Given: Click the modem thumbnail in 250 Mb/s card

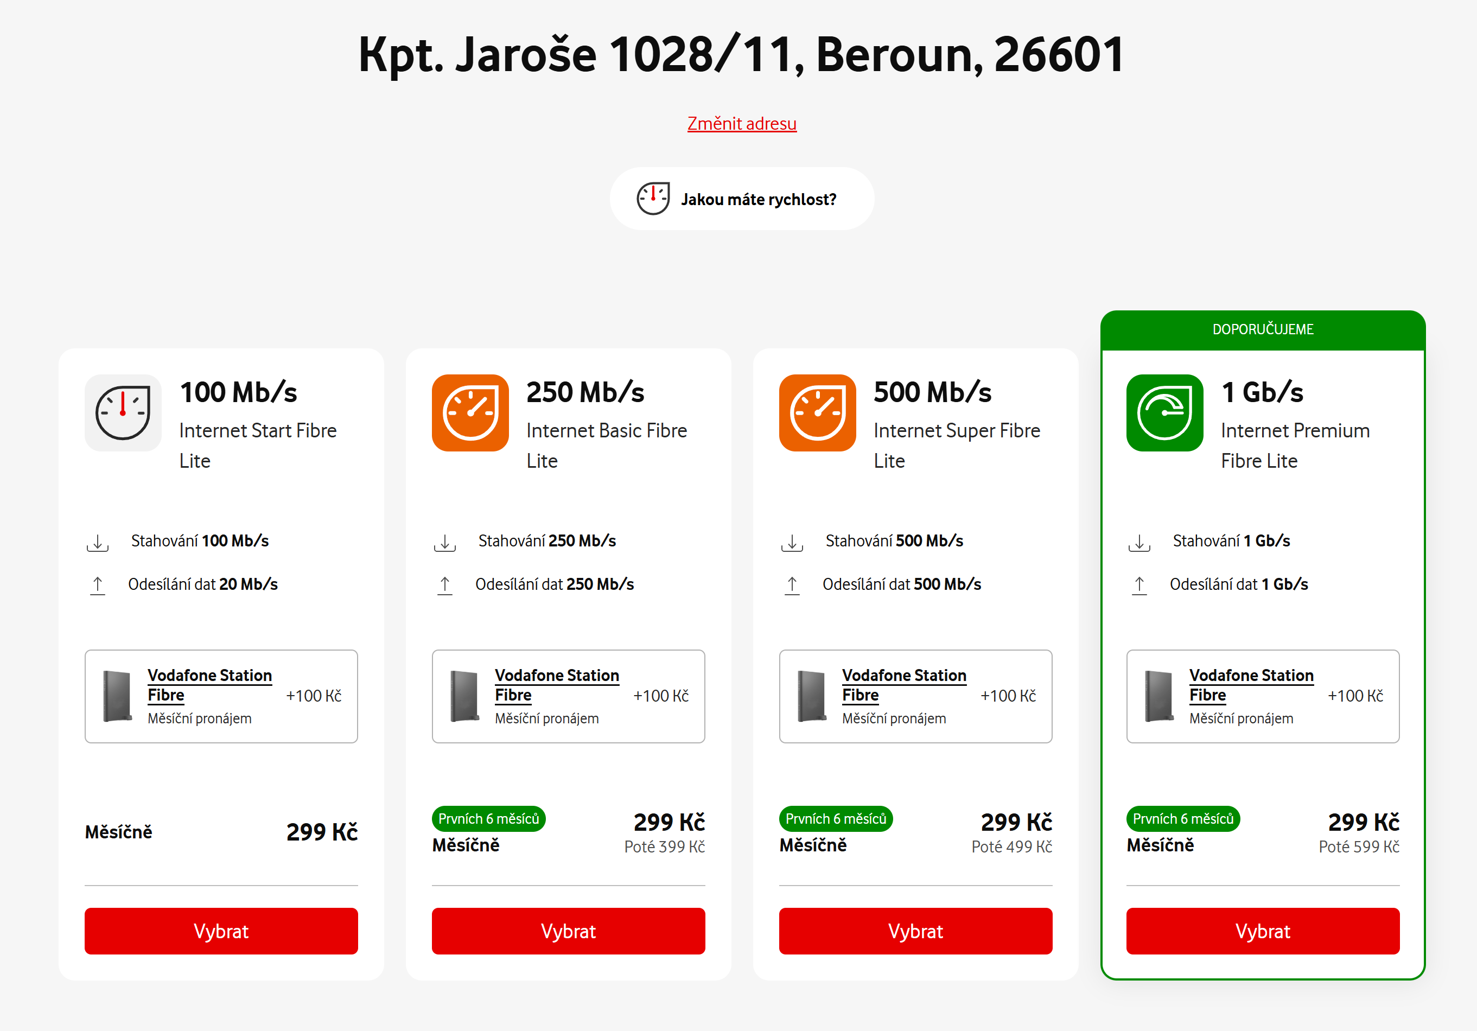Looking at the screenshot, I should click(464, 697).
